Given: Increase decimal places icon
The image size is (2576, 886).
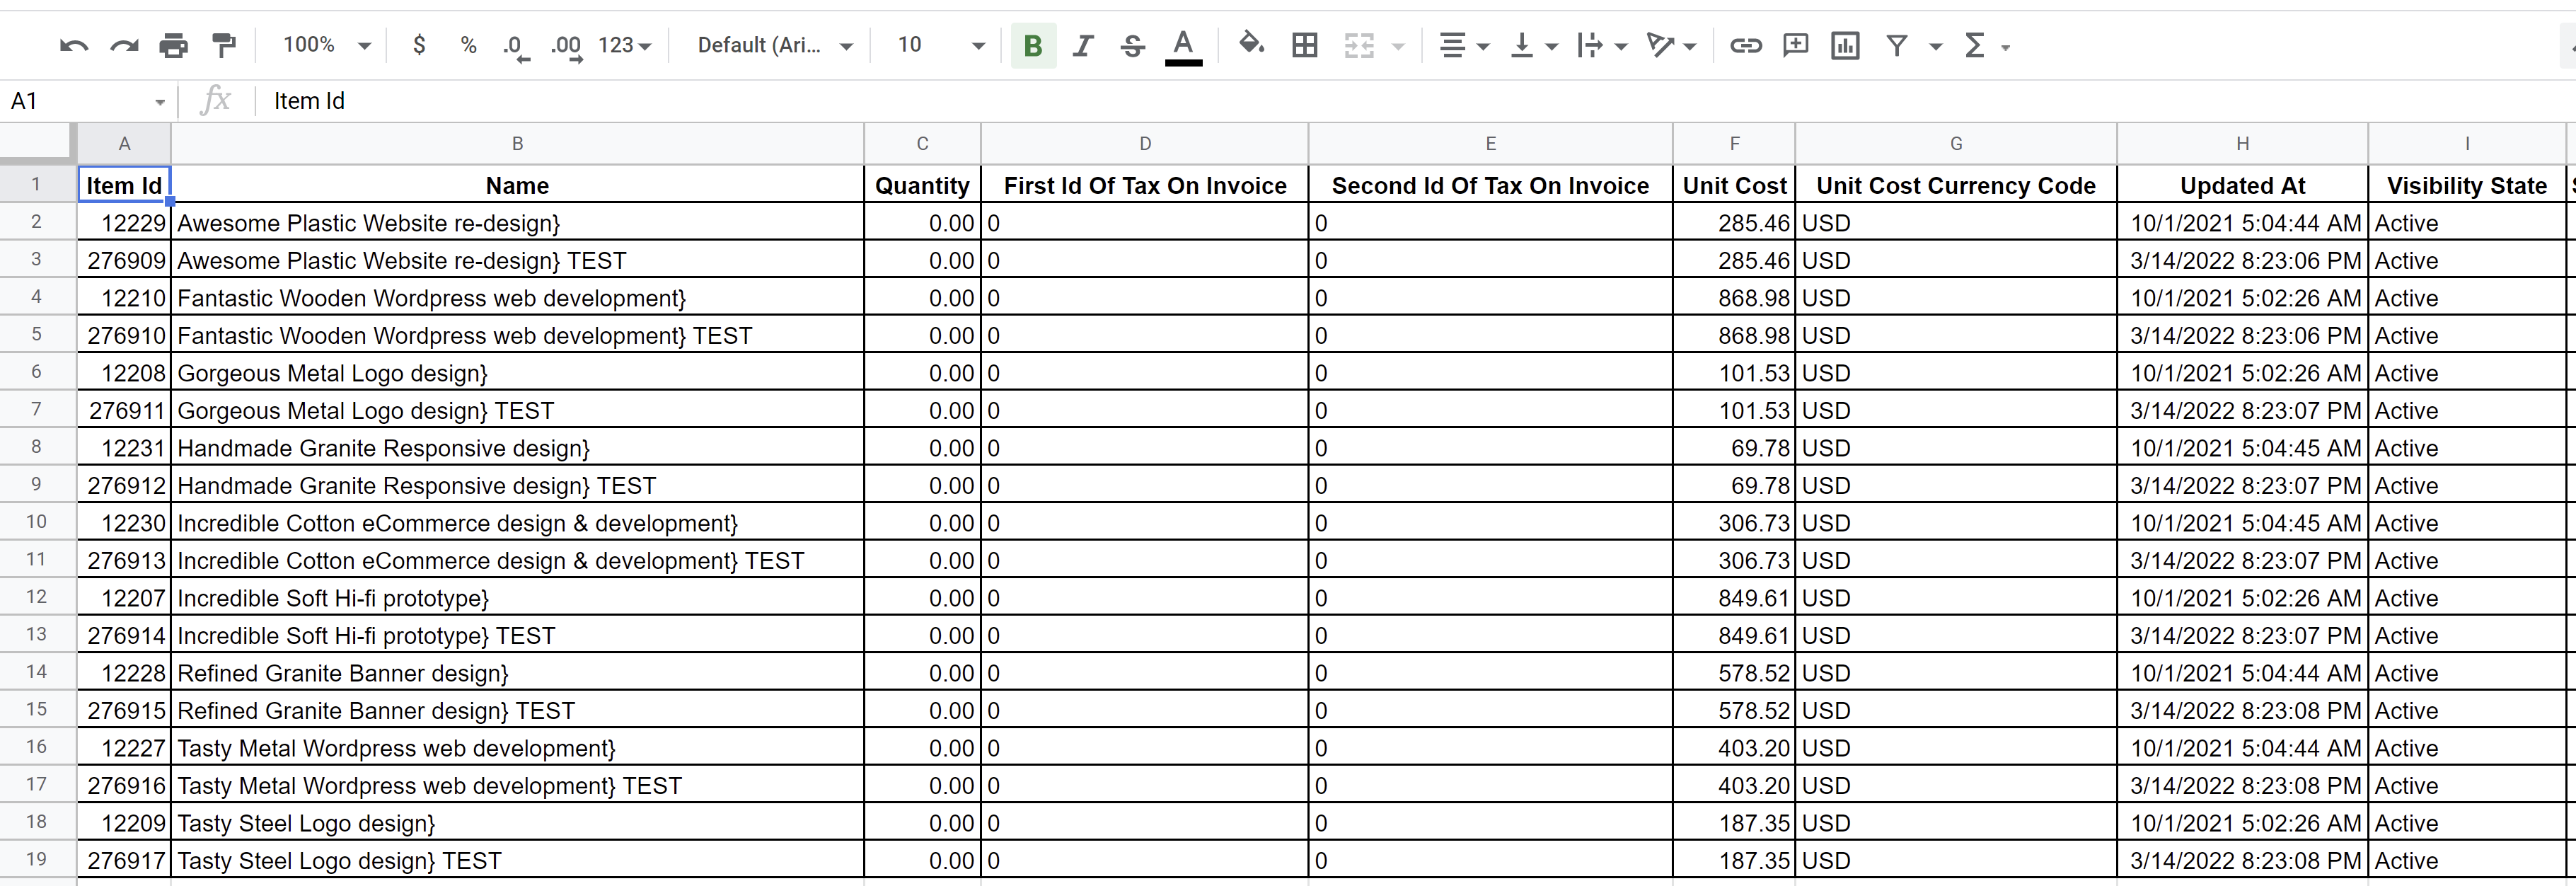Looking at the screenshot, I should pos(566,47).
